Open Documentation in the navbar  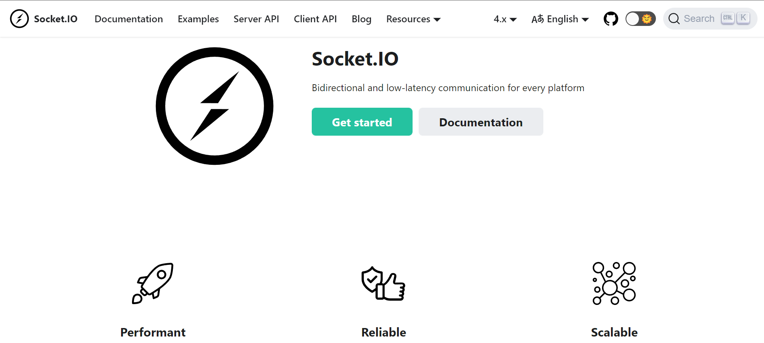pos(129,19)
